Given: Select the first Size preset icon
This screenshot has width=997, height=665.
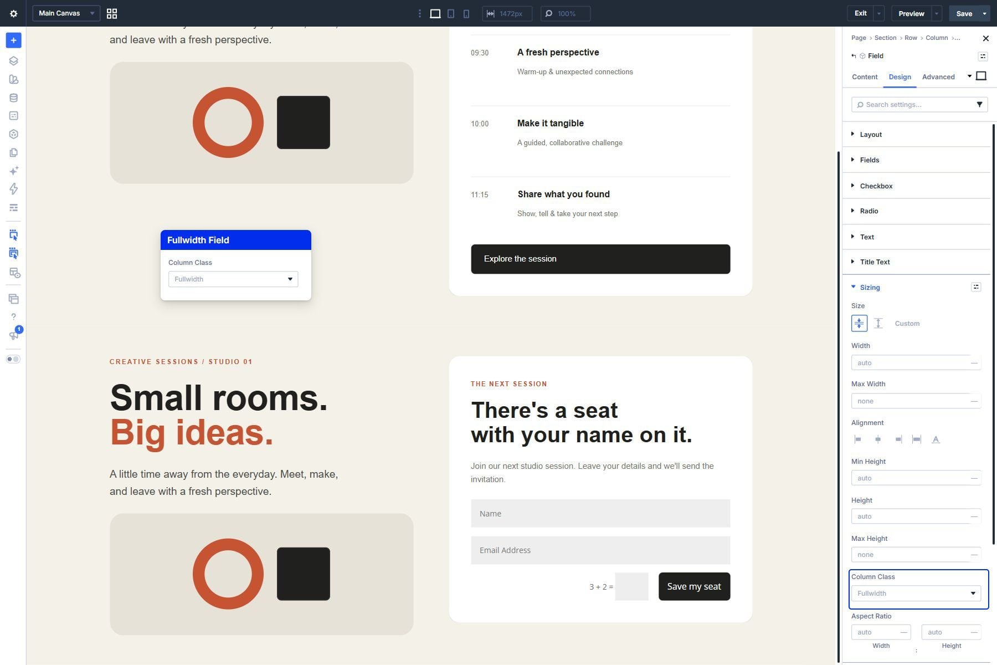Looking at the screenshot, I should pos(859,323).
